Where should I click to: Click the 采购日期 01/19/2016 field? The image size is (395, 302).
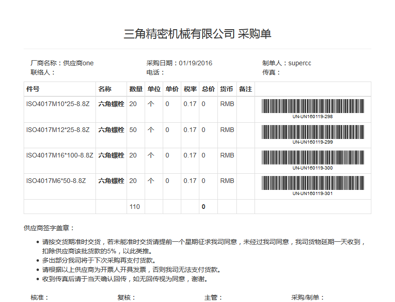179,63
